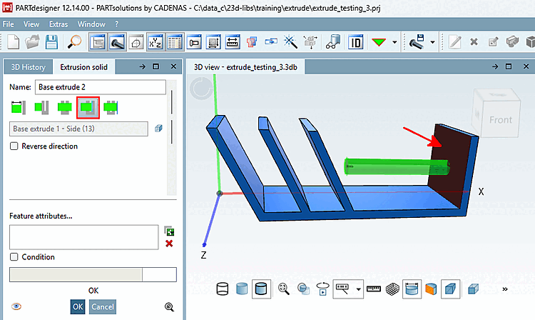The width and height of the screenshot is (535, 320).
Task: Open the File menu
Action: click(x=8, y=24)
